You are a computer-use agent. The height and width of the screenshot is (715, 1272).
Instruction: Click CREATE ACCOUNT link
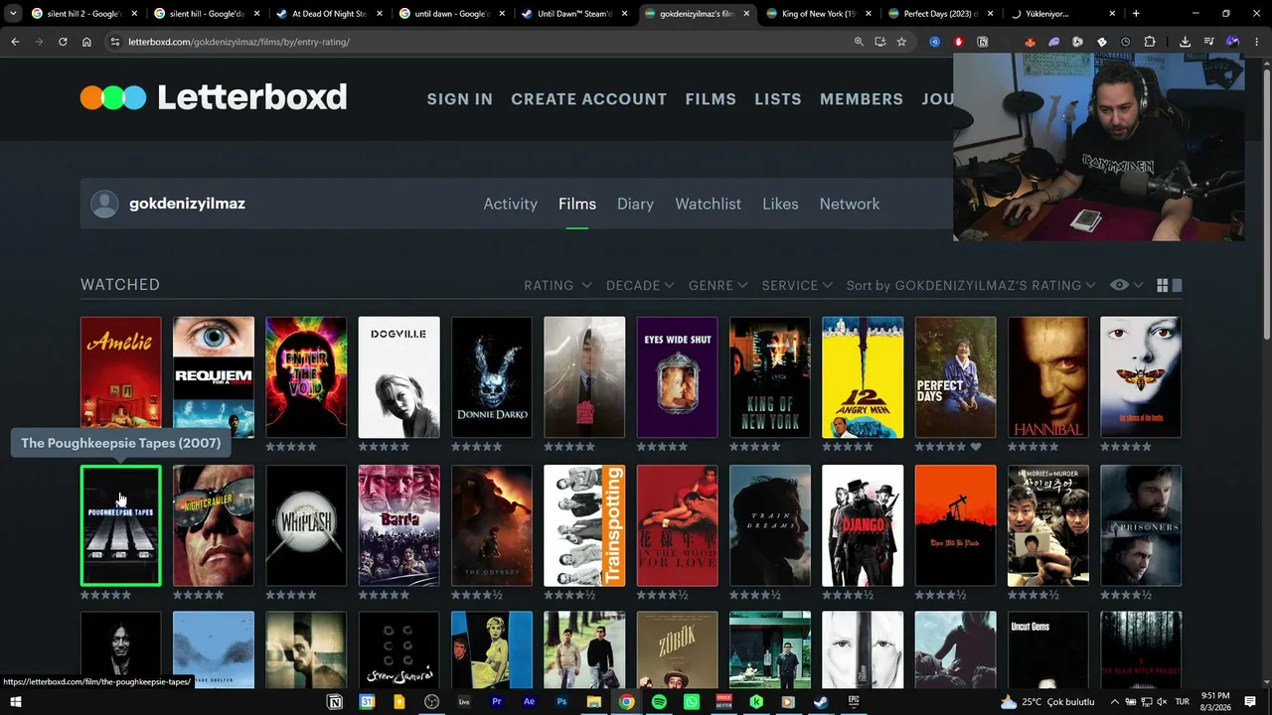pos(588,99)
